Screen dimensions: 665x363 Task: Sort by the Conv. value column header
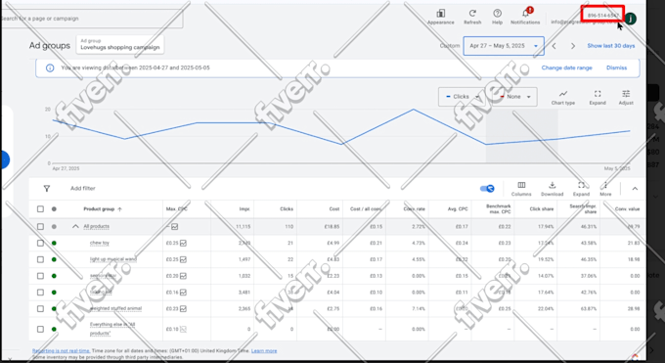(x=627, y=208)
